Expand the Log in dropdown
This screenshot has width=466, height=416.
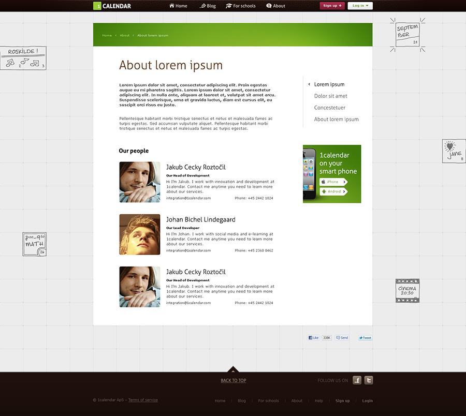click(x=360, y=6)
